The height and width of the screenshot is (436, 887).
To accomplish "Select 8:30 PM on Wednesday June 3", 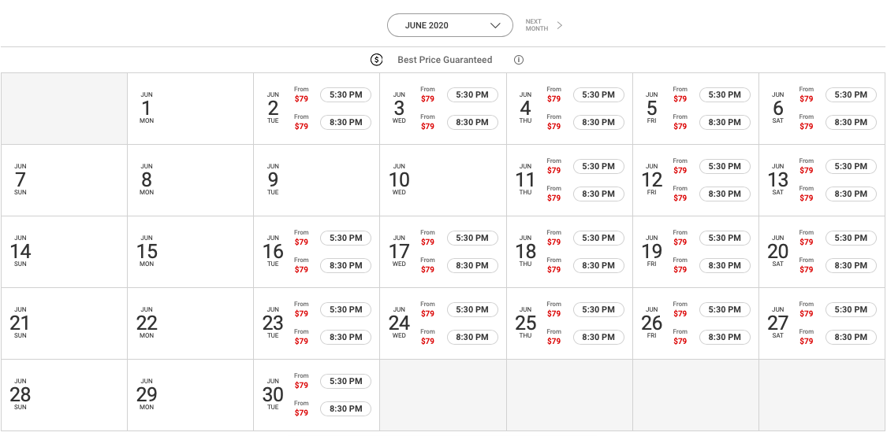I will [472, 123].
